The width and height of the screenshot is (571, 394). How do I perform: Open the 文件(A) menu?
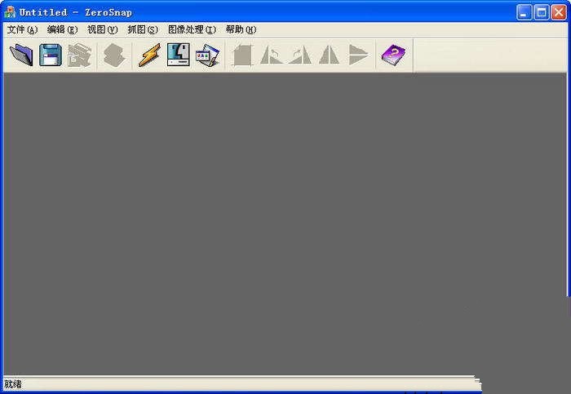[22, 29]
